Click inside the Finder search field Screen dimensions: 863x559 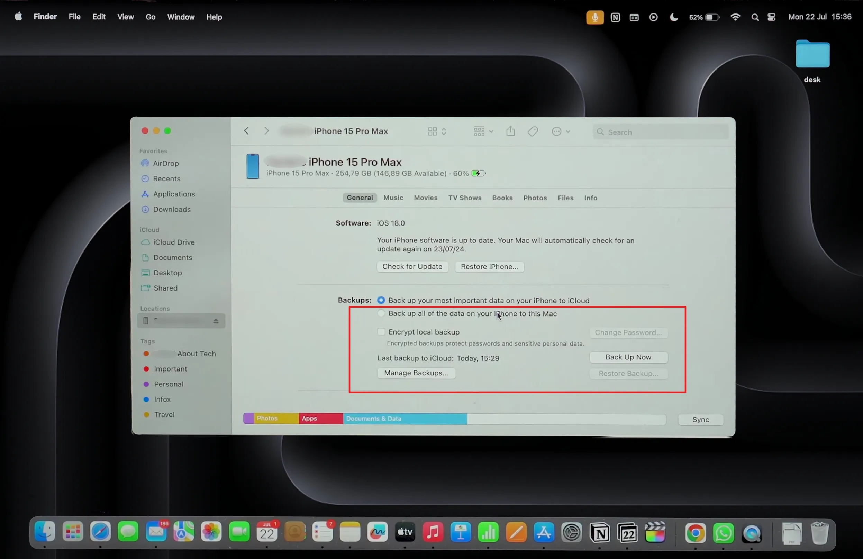tap(660, 132)
